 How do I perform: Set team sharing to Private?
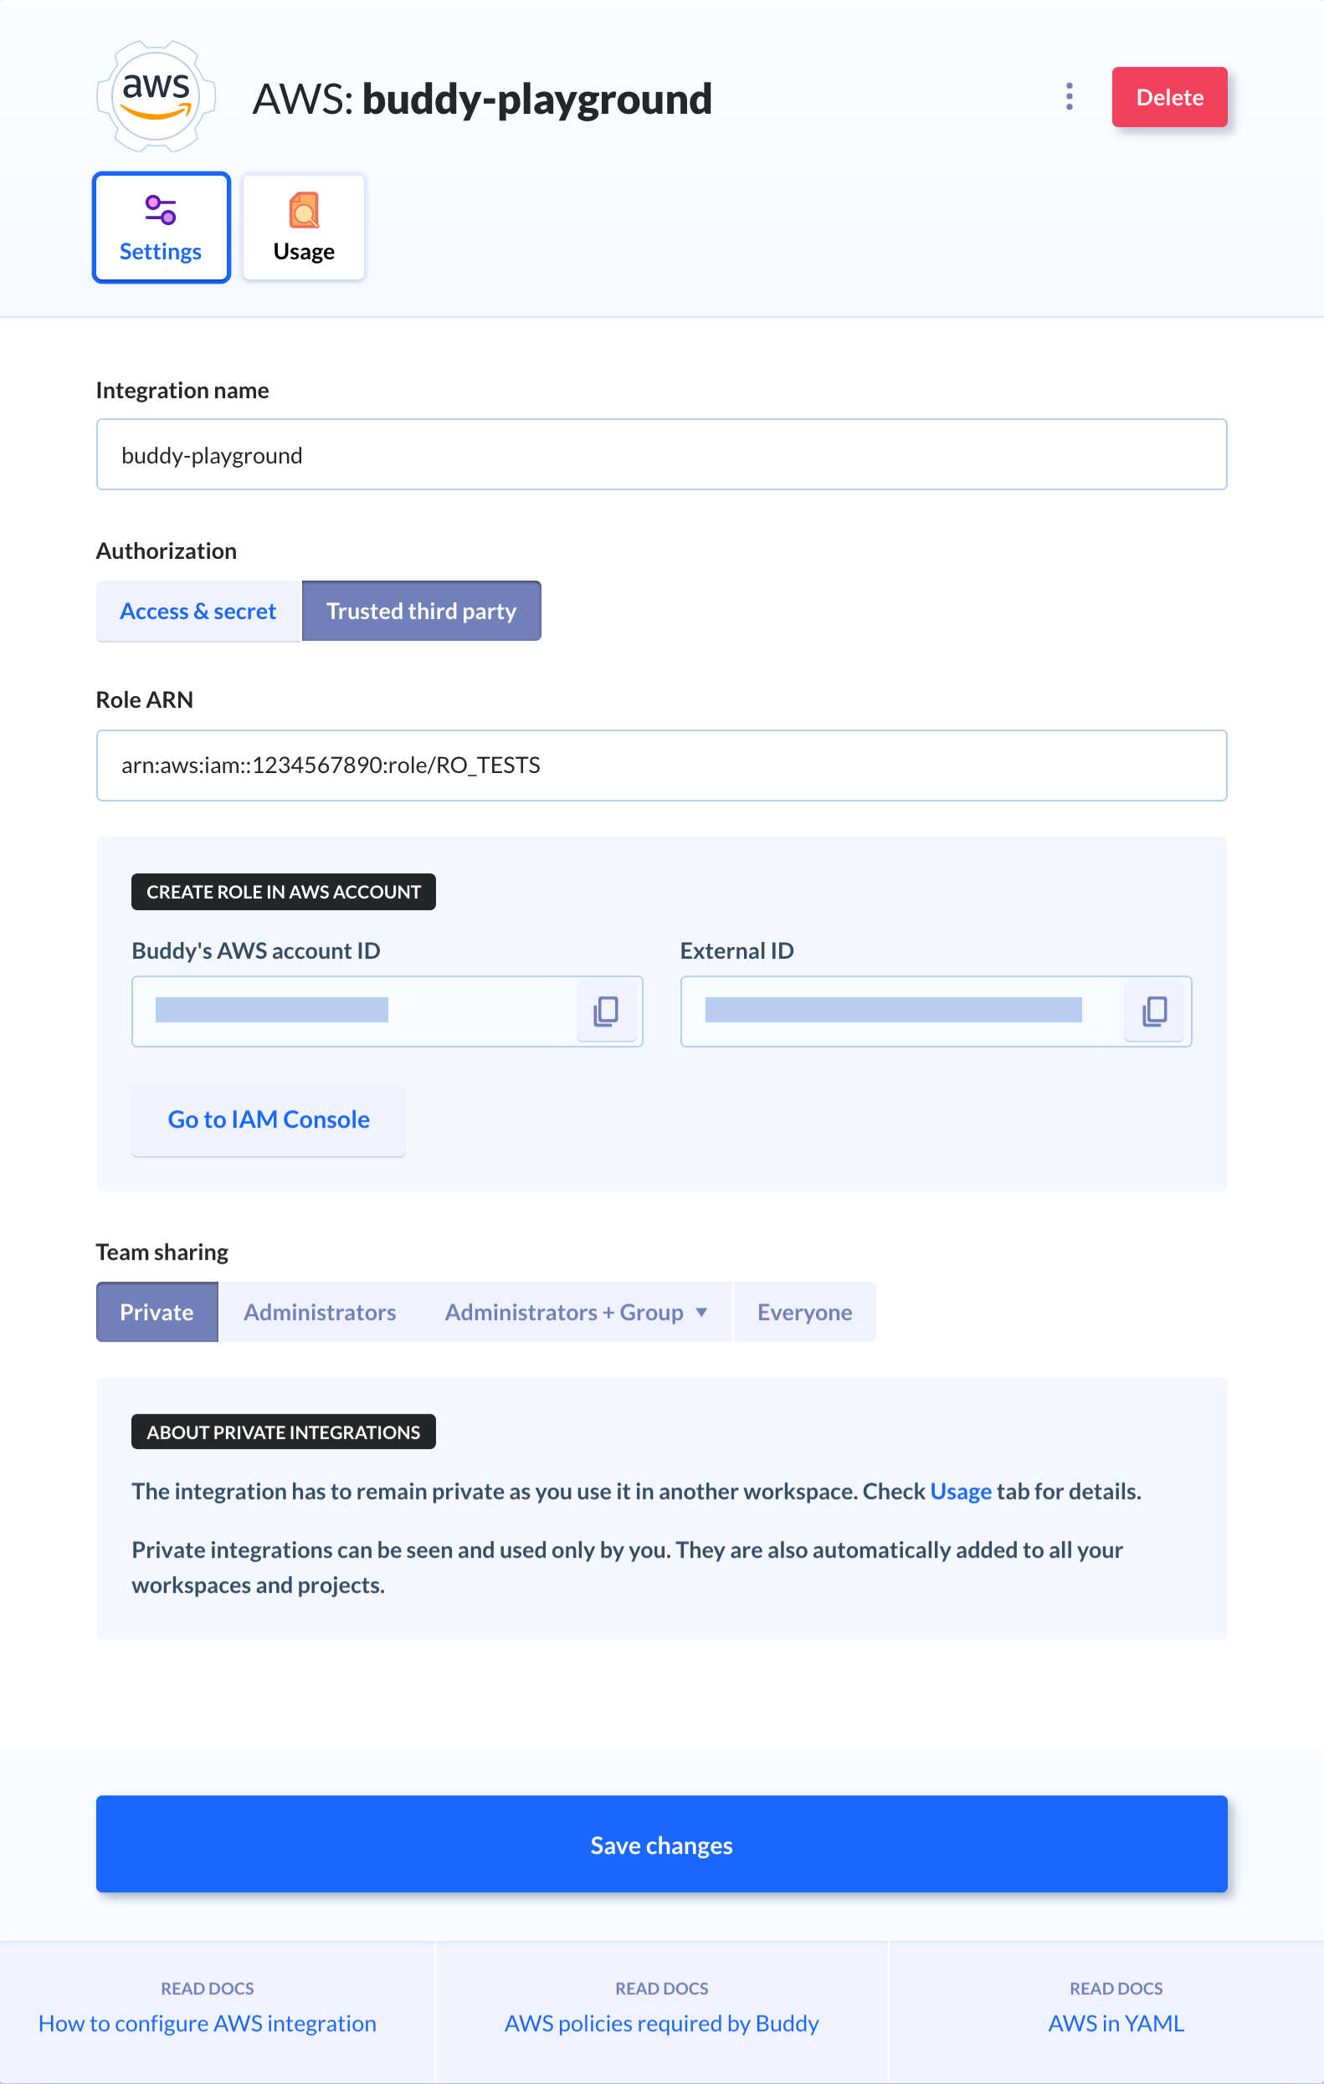(157, 1312)
